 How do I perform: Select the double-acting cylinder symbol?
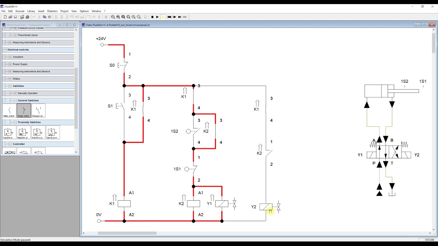coord(391,91)
